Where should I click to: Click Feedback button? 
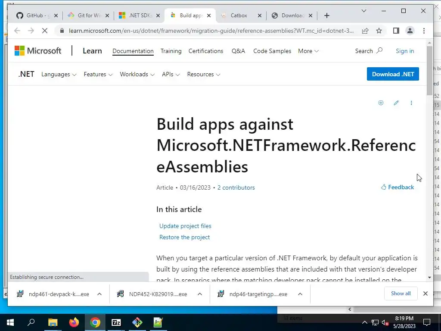tap(398, 187)
